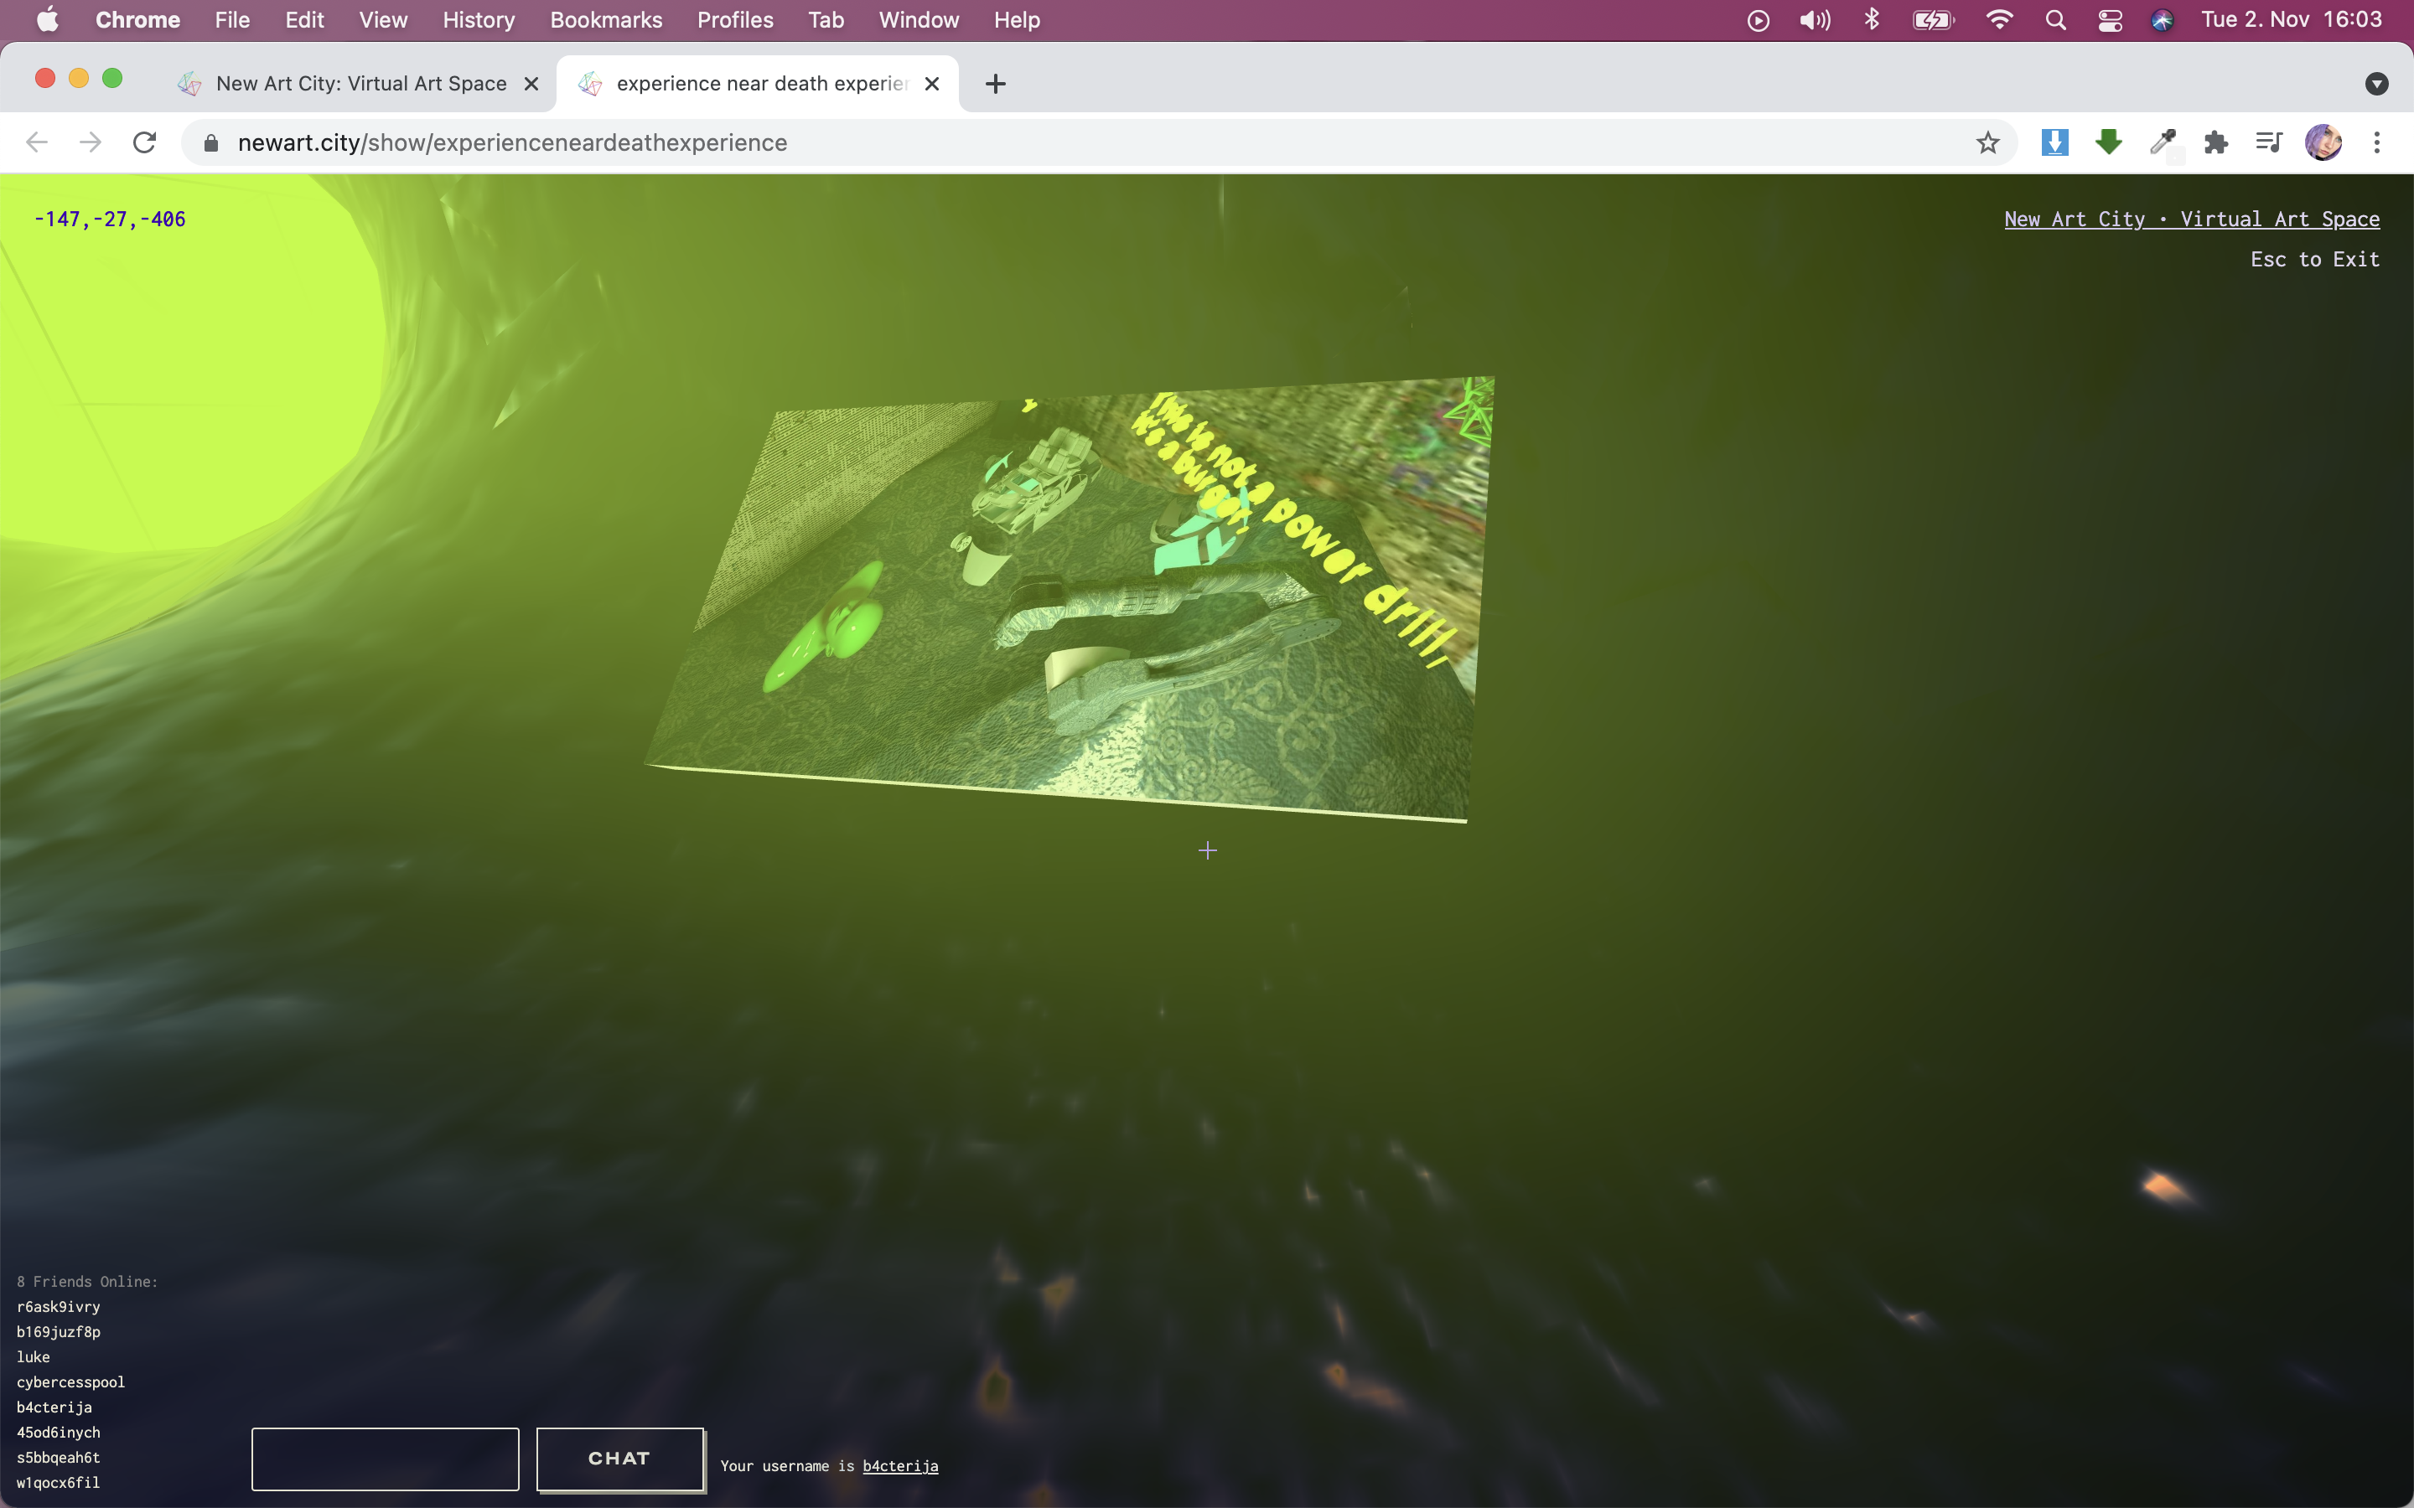This screenshot has height=1508, width=2414.
Task: Show date and time notification panel
Action: (x=2292, y=20)
